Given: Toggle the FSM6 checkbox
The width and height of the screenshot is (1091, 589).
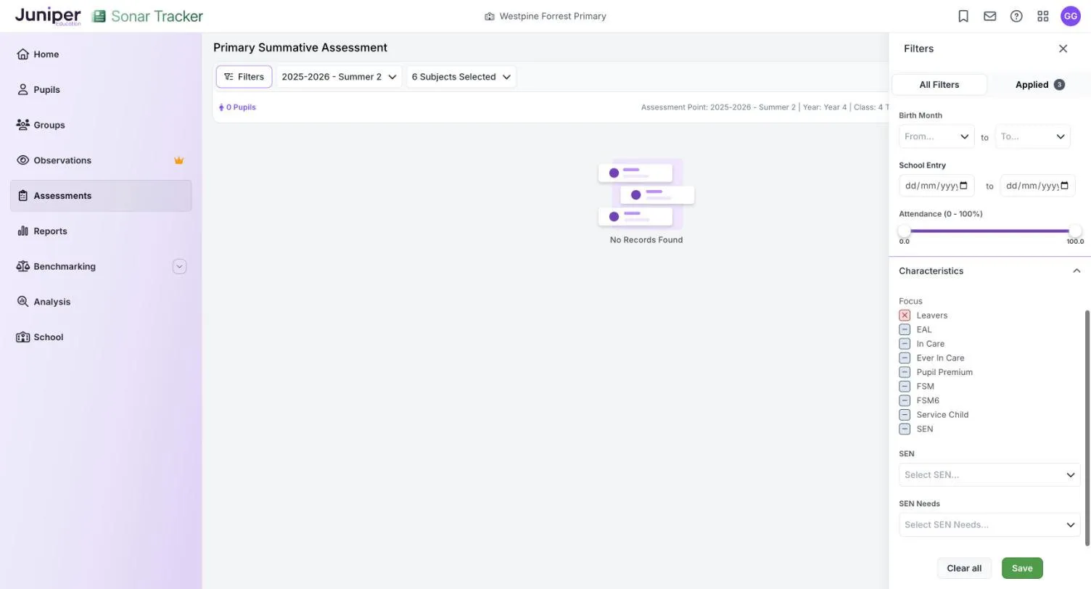Looking at the screenshot, I should [x=905, y=400].
